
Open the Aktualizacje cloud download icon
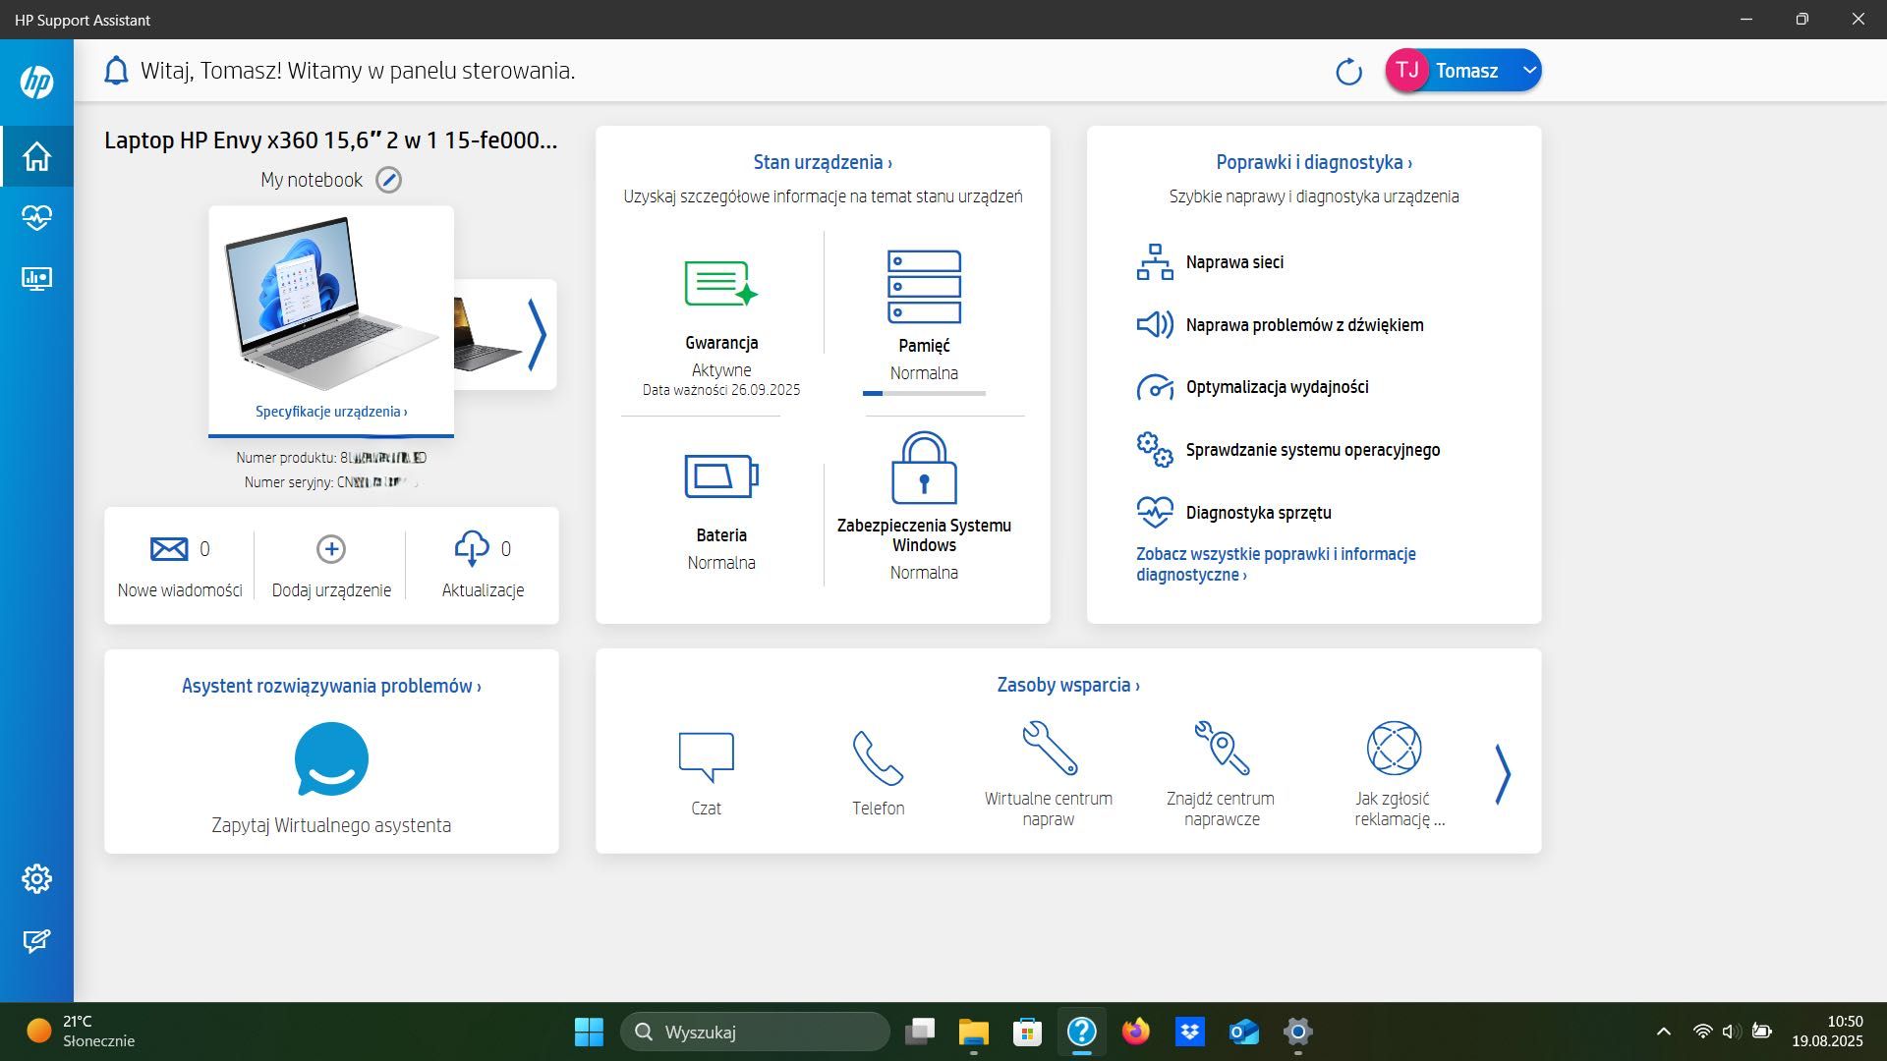[472, 548]
